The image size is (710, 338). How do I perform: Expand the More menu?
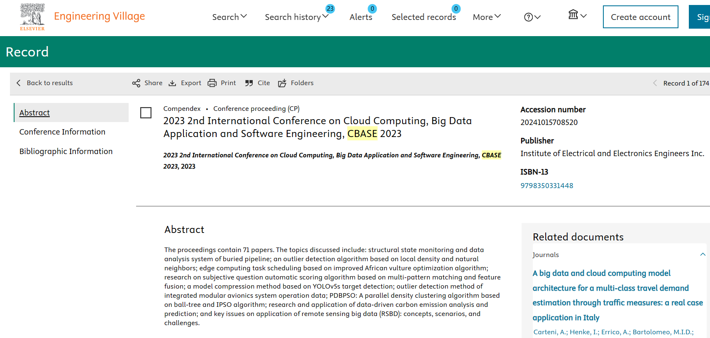[487, 17]
